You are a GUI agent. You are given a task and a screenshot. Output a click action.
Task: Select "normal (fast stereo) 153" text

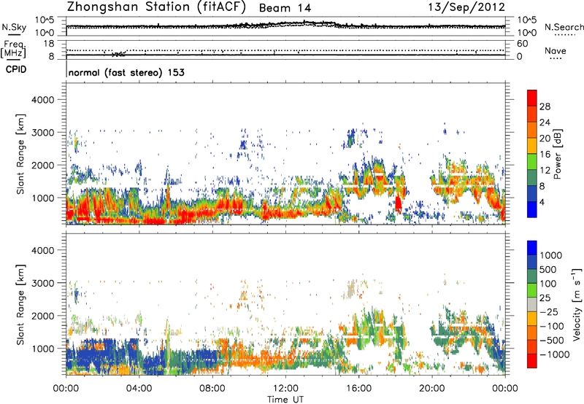126,72
